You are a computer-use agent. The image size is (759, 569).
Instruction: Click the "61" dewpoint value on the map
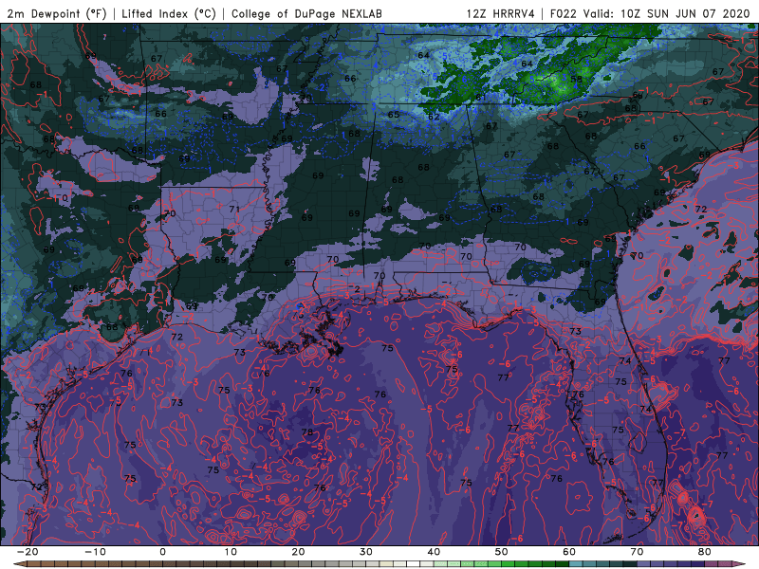click(481, 98)
